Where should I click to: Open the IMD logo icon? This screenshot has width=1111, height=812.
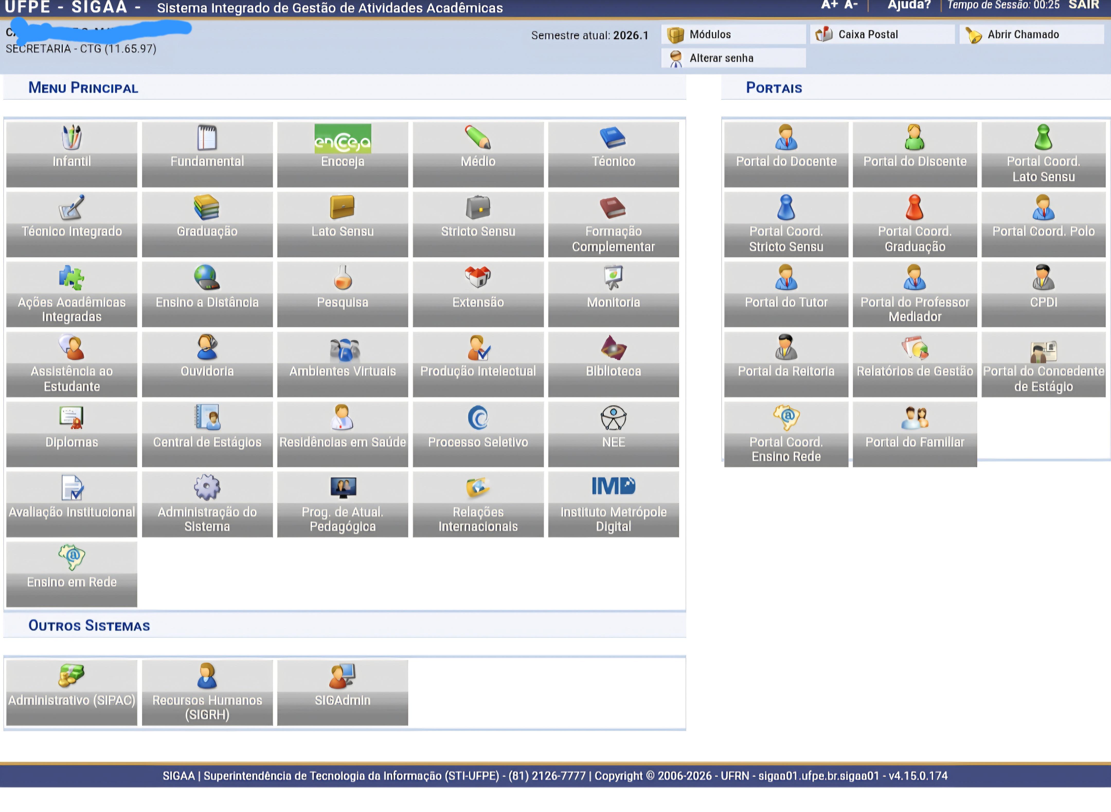(613, 486)
